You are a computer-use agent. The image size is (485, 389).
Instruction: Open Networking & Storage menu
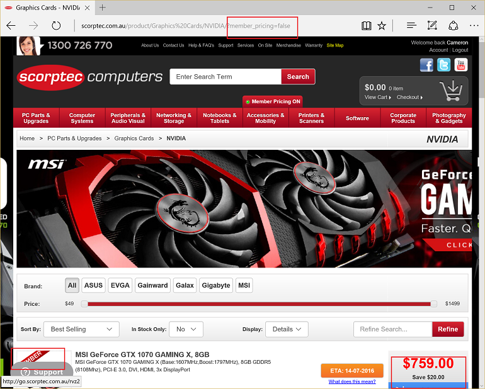174,118
